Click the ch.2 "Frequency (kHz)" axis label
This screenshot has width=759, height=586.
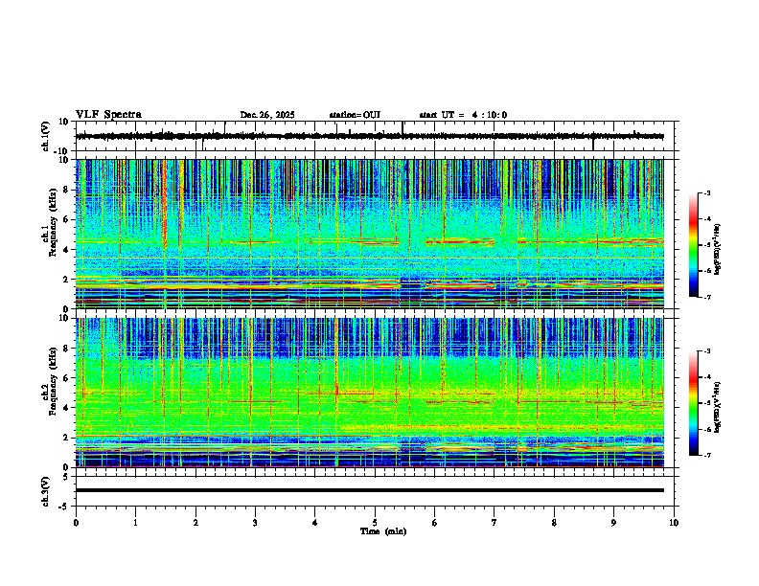point(53,382)
